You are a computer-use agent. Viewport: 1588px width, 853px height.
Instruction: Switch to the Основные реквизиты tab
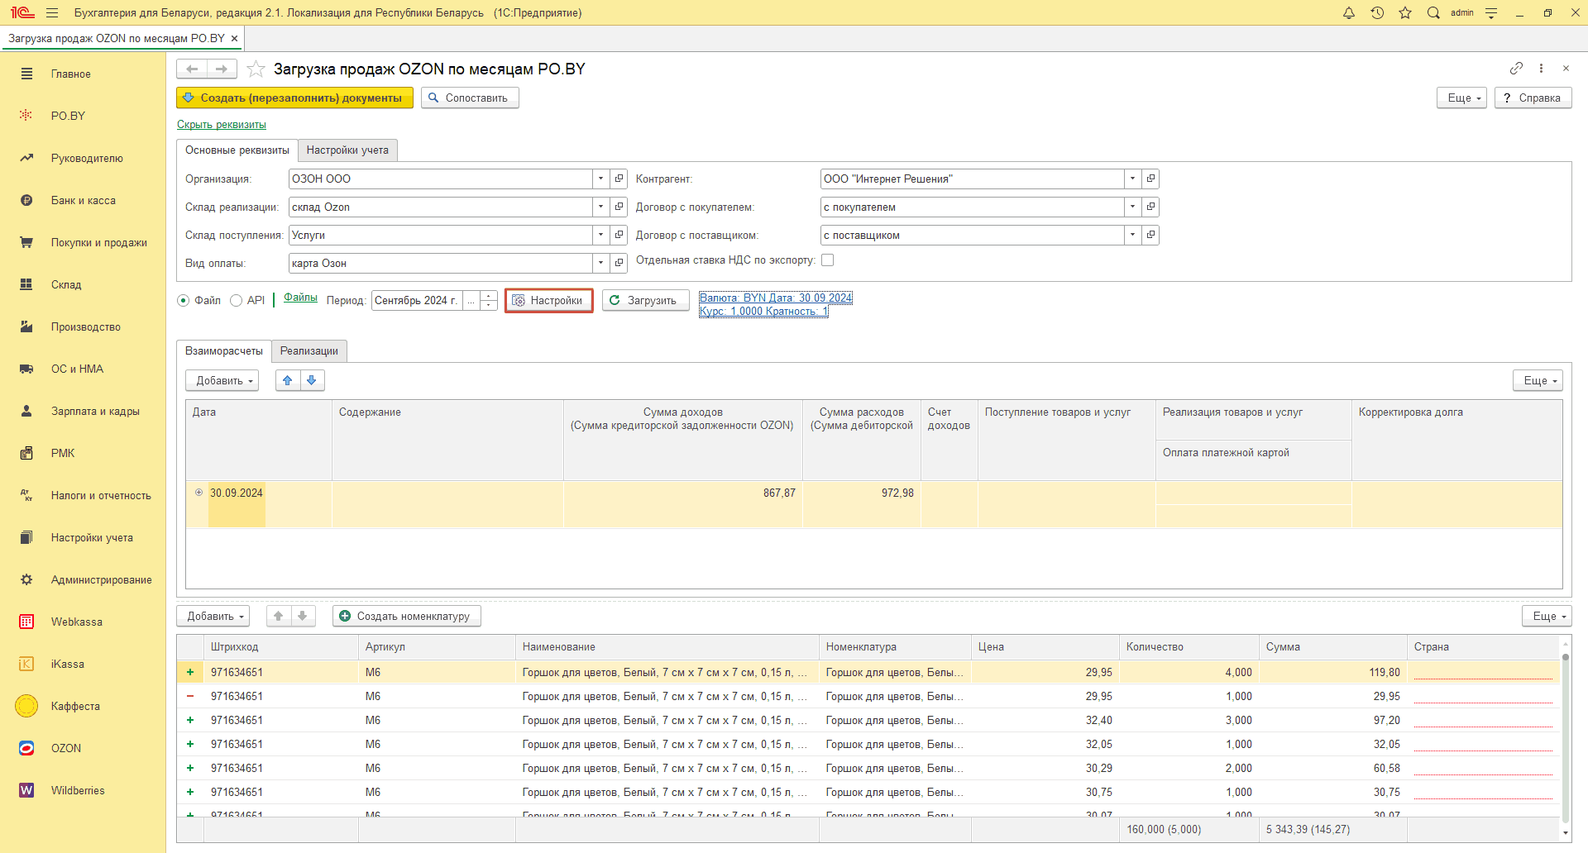[x=237, y=150]
